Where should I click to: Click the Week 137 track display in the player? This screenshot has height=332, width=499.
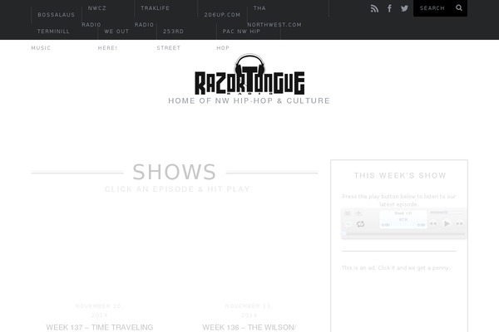pos(403,219)
